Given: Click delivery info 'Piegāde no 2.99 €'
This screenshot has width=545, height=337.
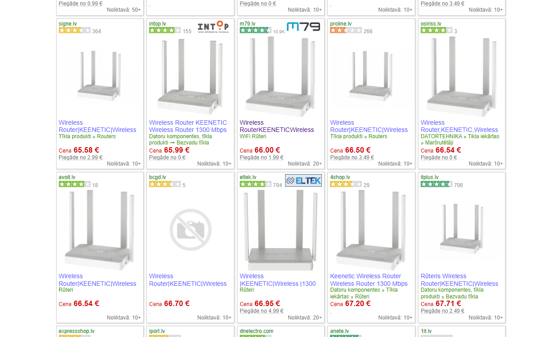Looking at the screenshot, I should click(80, 158).
